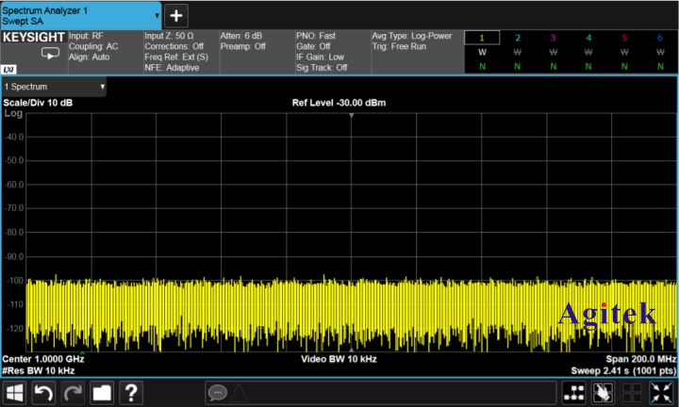679x407 pixels.
Task: Open the Windows start menu icon
Action: click(15, 392)
